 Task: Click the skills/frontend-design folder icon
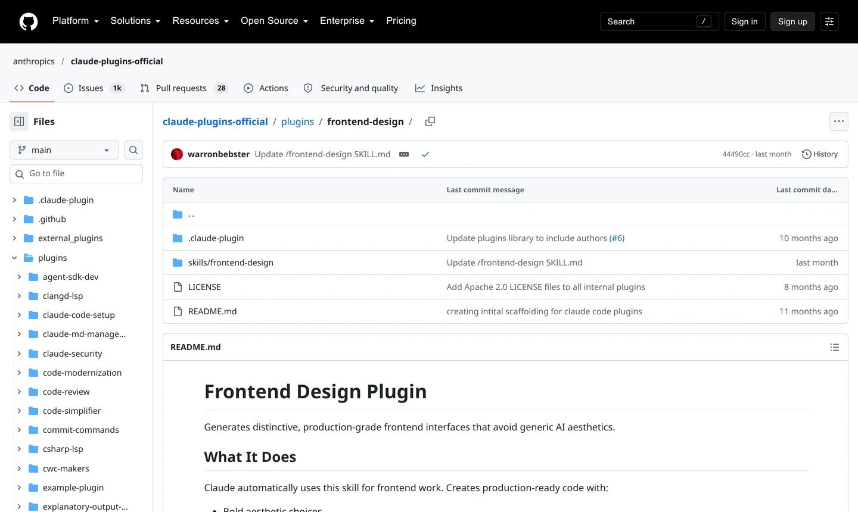[x=178, y=263]
